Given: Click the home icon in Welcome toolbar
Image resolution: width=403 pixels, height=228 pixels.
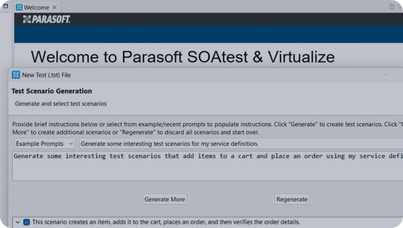Looking at the screenshot, I should pyautogui.click(x=392, y=7).
